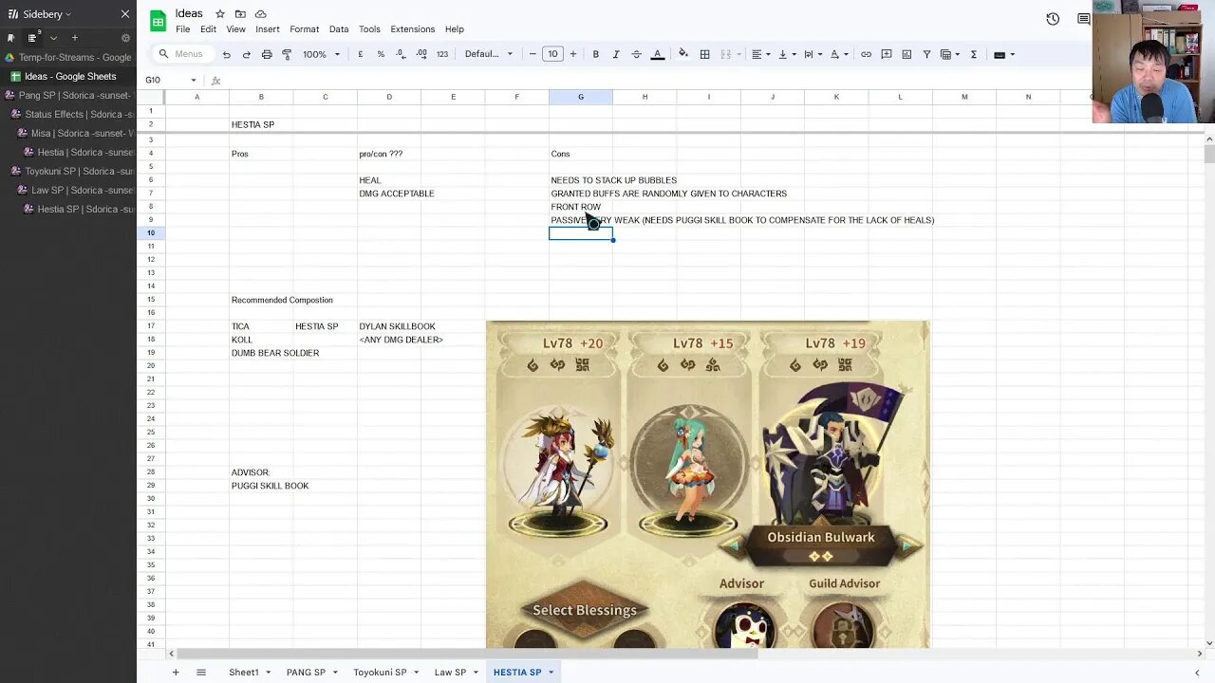Open the Sidebery bookmarks panel
This screenshot has height=683, width=1215.
[10, 38]
